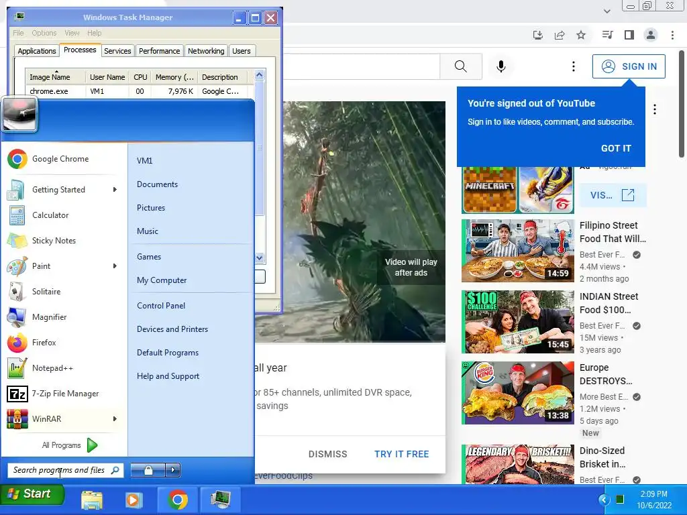Show All Programs list
The width and height of the screenshot is (687, 515).
tap(69, 445)
